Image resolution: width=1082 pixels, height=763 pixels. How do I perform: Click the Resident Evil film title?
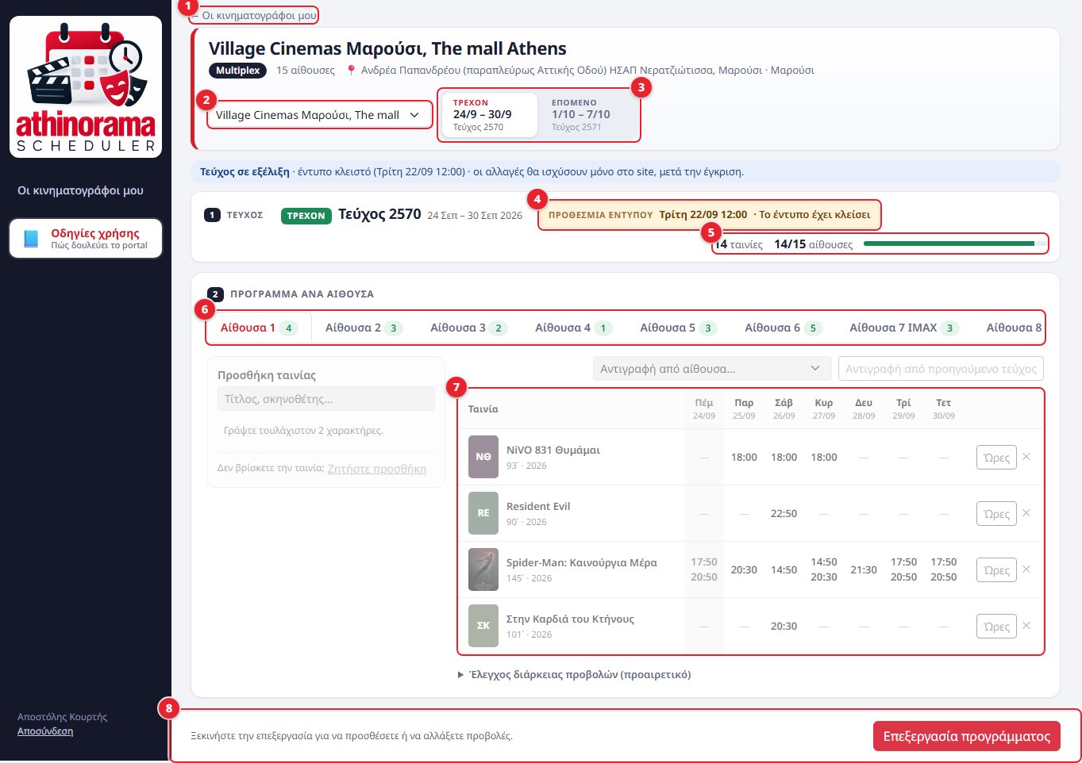coord(538,506)
